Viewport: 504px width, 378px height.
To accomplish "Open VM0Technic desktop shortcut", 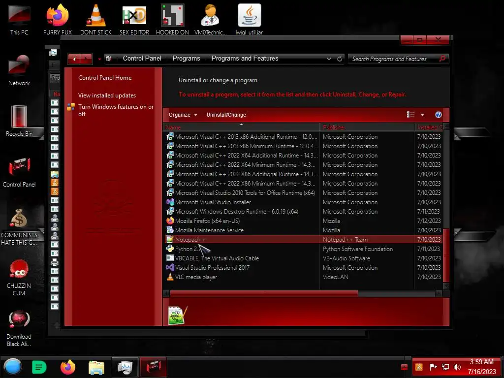I will pos(211,20).
